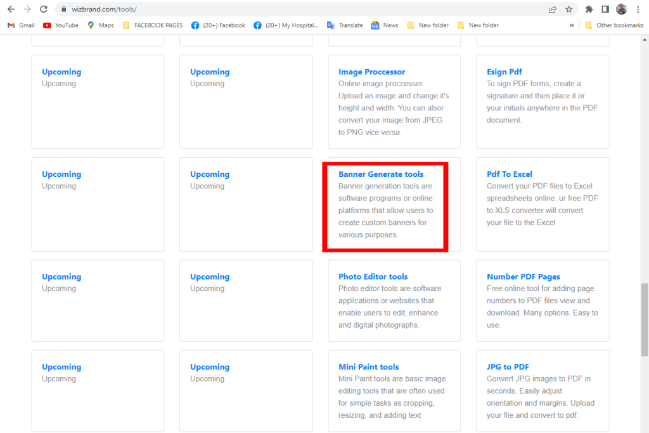Reload the page with refresh icon

click(x=43, y=10)
